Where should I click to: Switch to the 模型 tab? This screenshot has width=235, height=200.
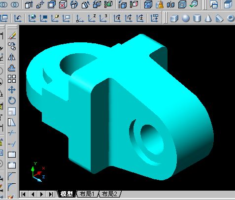coord(67,194)
